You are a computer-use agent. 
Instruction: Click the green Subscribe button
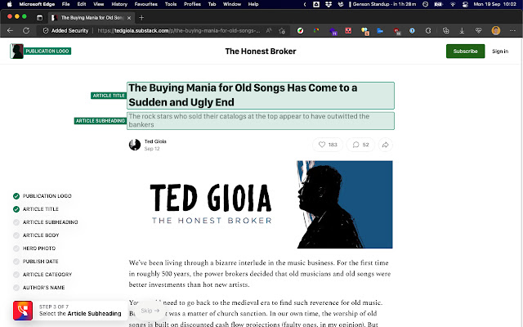tap(465, 51)
